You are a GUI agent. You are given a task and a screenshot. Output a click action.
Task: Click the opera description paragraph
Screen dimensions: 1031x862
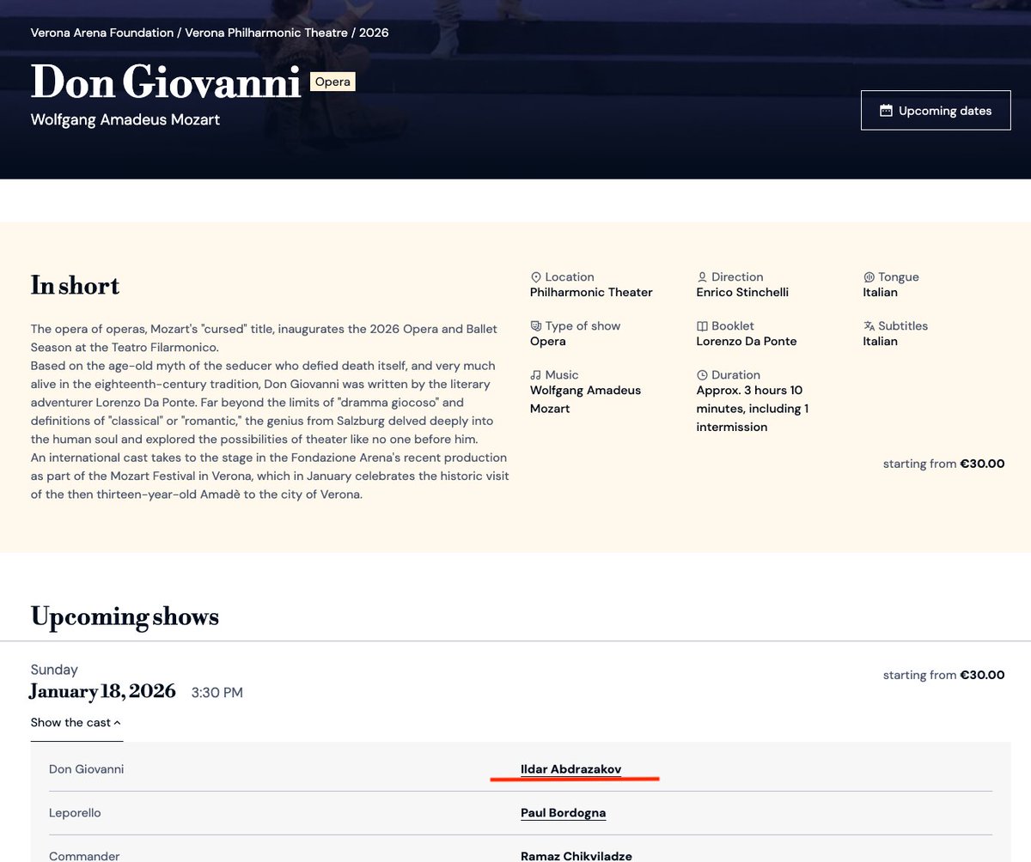coord(270,412)
